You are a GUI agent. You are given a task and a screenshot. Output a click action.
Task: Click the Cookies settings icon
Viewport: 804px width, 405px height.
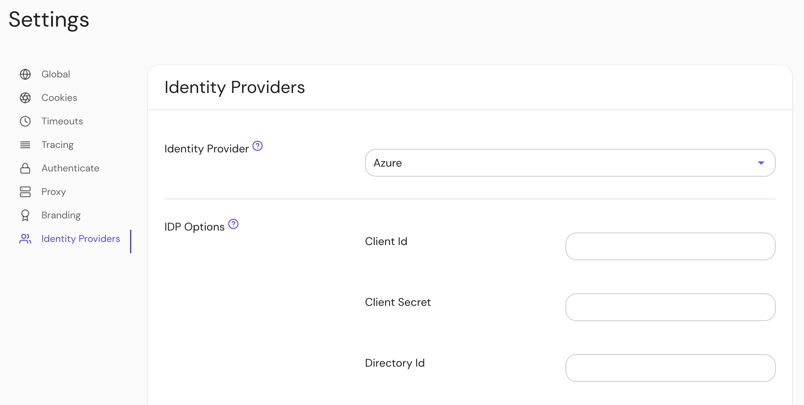click(x=25, y=98)
